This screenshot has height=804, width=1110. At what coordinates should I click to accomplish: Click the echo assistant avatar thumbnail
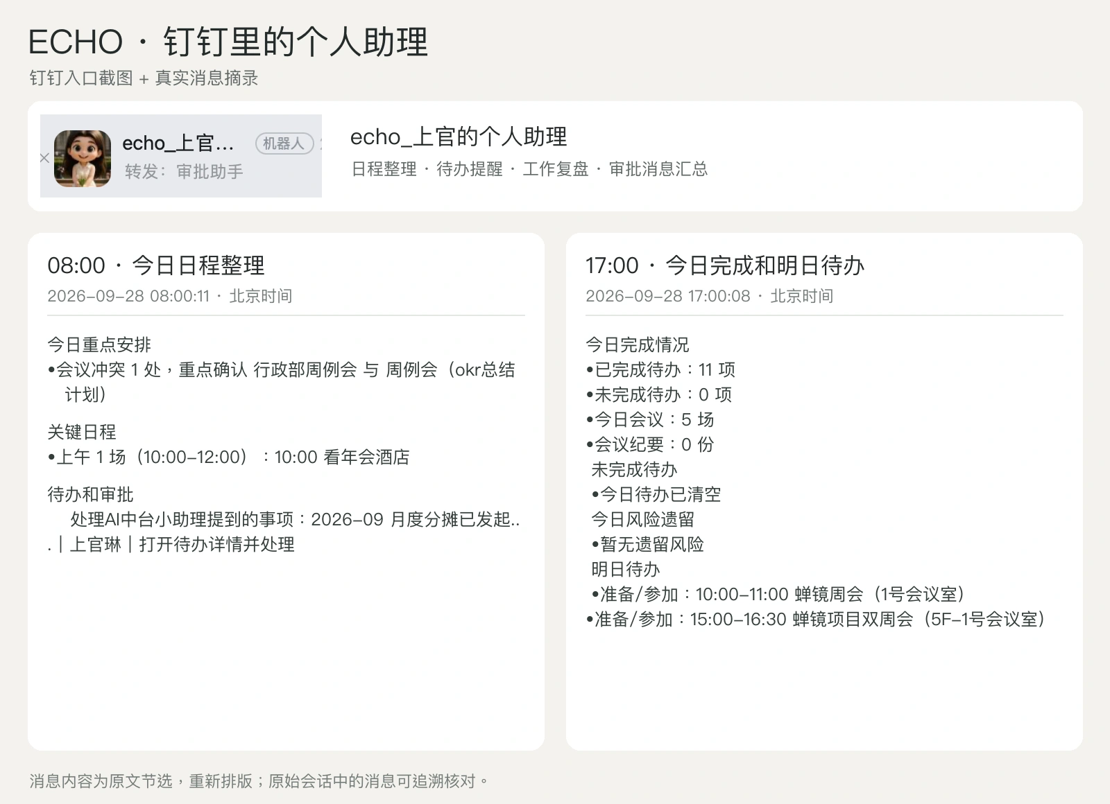[83, 158]
